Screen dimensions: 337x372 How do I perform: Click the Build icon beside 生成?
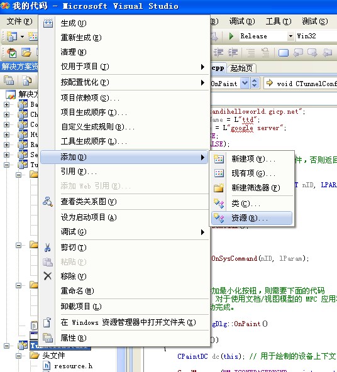point(48,23)
